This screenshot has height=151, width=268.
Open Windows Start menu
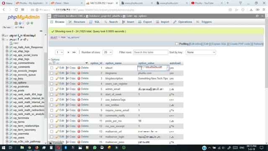pyautogui.click(x=3, y=148)
